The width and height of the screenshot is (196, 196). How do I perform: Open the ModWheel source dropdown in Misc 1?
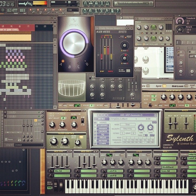(170, 167)
